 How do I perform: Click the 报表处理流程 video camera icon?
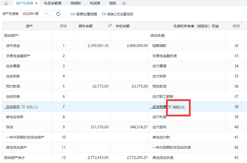click(73, 14)
